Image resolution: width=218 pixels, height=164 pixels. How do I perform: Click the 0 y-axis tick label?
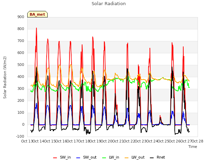23,124
